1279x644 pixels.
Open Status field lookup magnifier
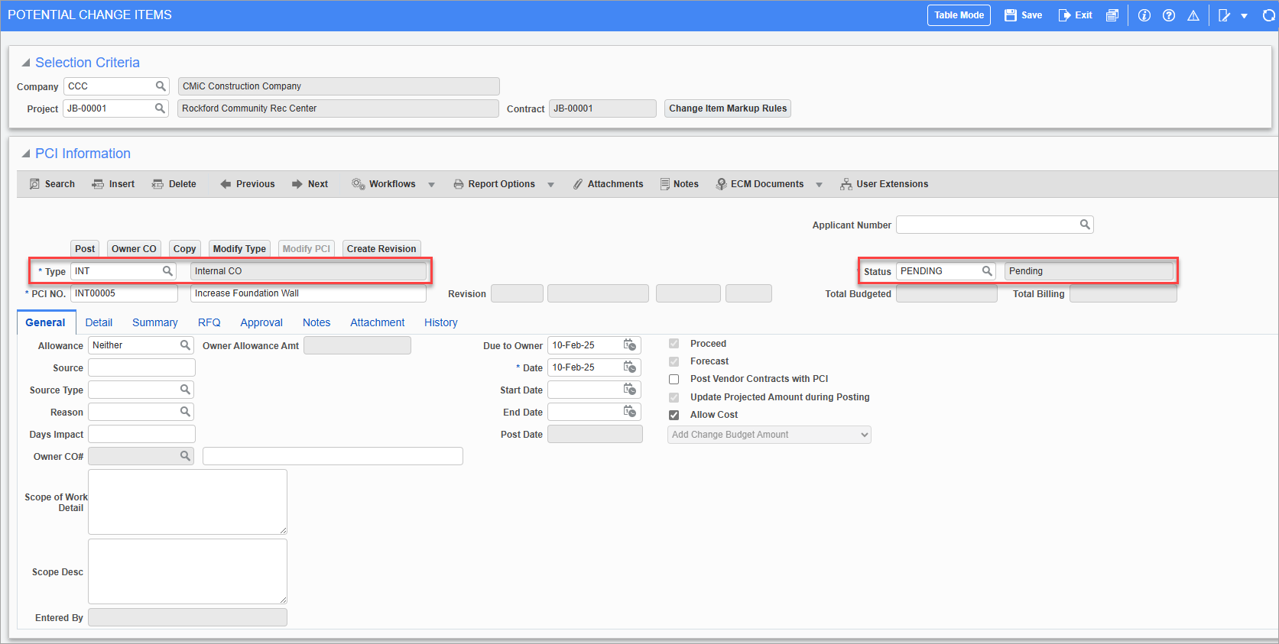[987, 271]
